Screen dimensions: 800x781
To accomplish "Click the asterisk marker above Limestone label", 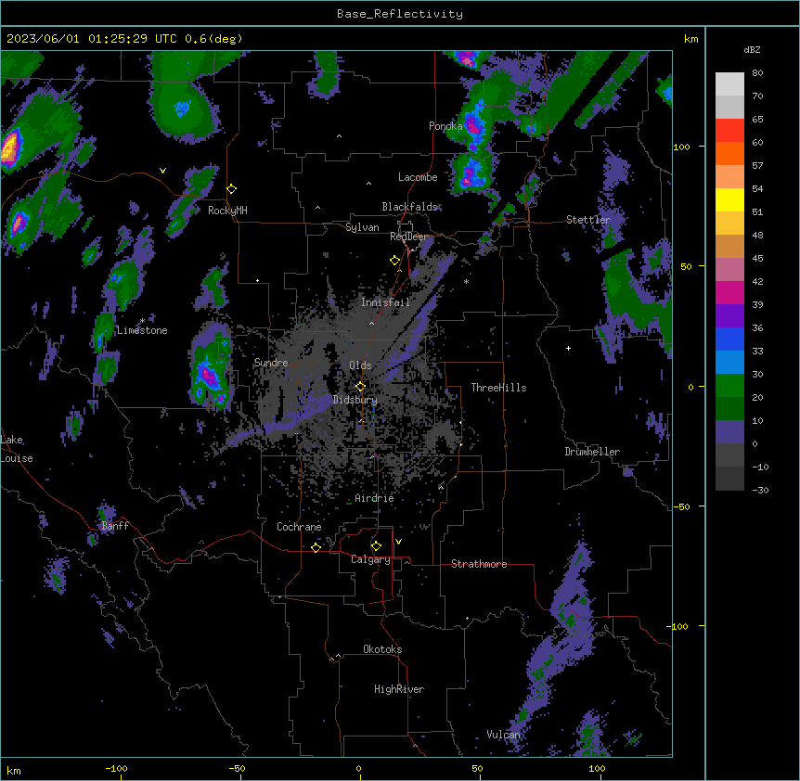I will coord(142,321).
